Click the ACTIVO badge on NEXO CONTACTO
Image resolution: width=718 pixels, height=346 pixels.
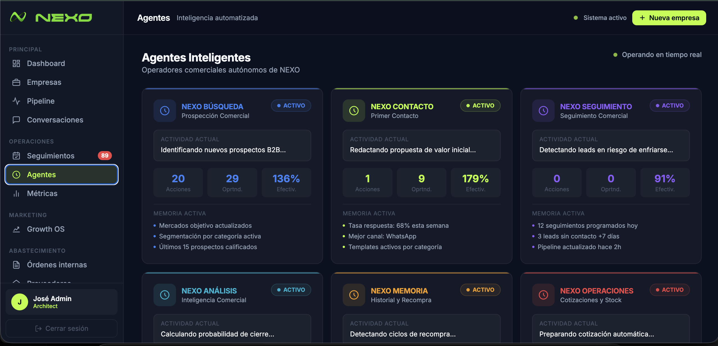pos(480,106)
